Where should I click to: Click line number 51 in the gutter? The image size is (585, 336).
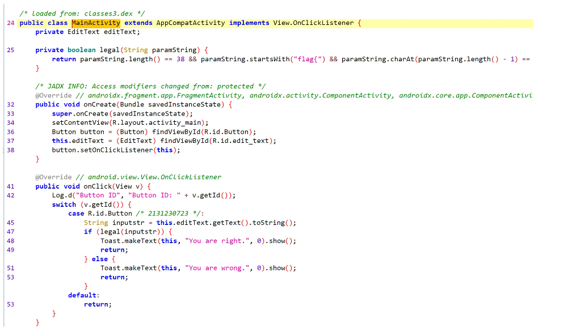pos(10,268)
